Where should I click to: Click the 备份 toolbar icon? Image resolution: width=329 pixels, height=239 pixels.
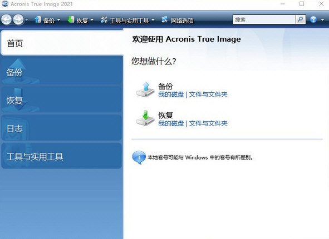(38, 19)
